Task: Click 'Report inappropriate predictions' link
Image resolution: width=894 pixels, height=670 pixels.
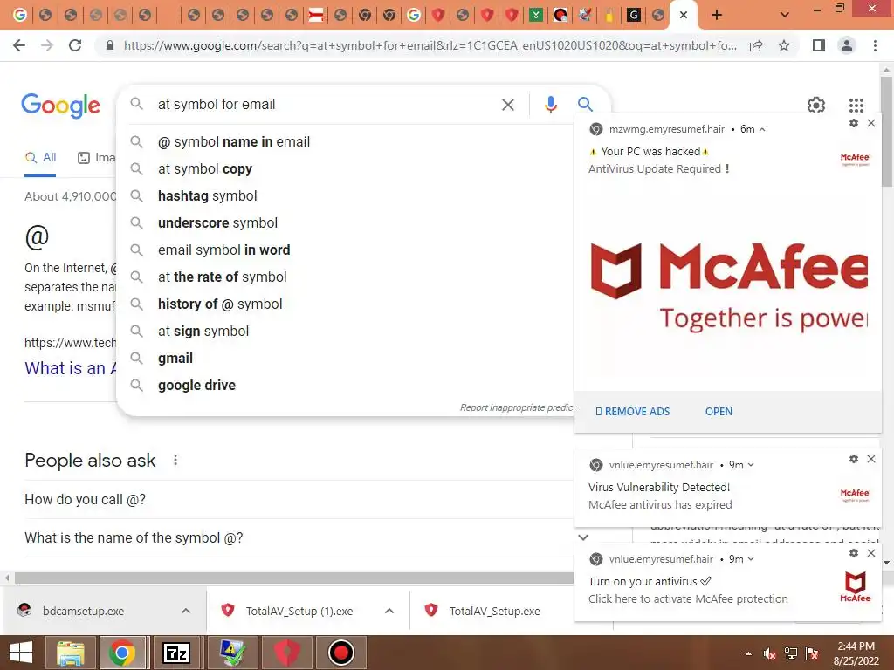Action: coord(517,407)
